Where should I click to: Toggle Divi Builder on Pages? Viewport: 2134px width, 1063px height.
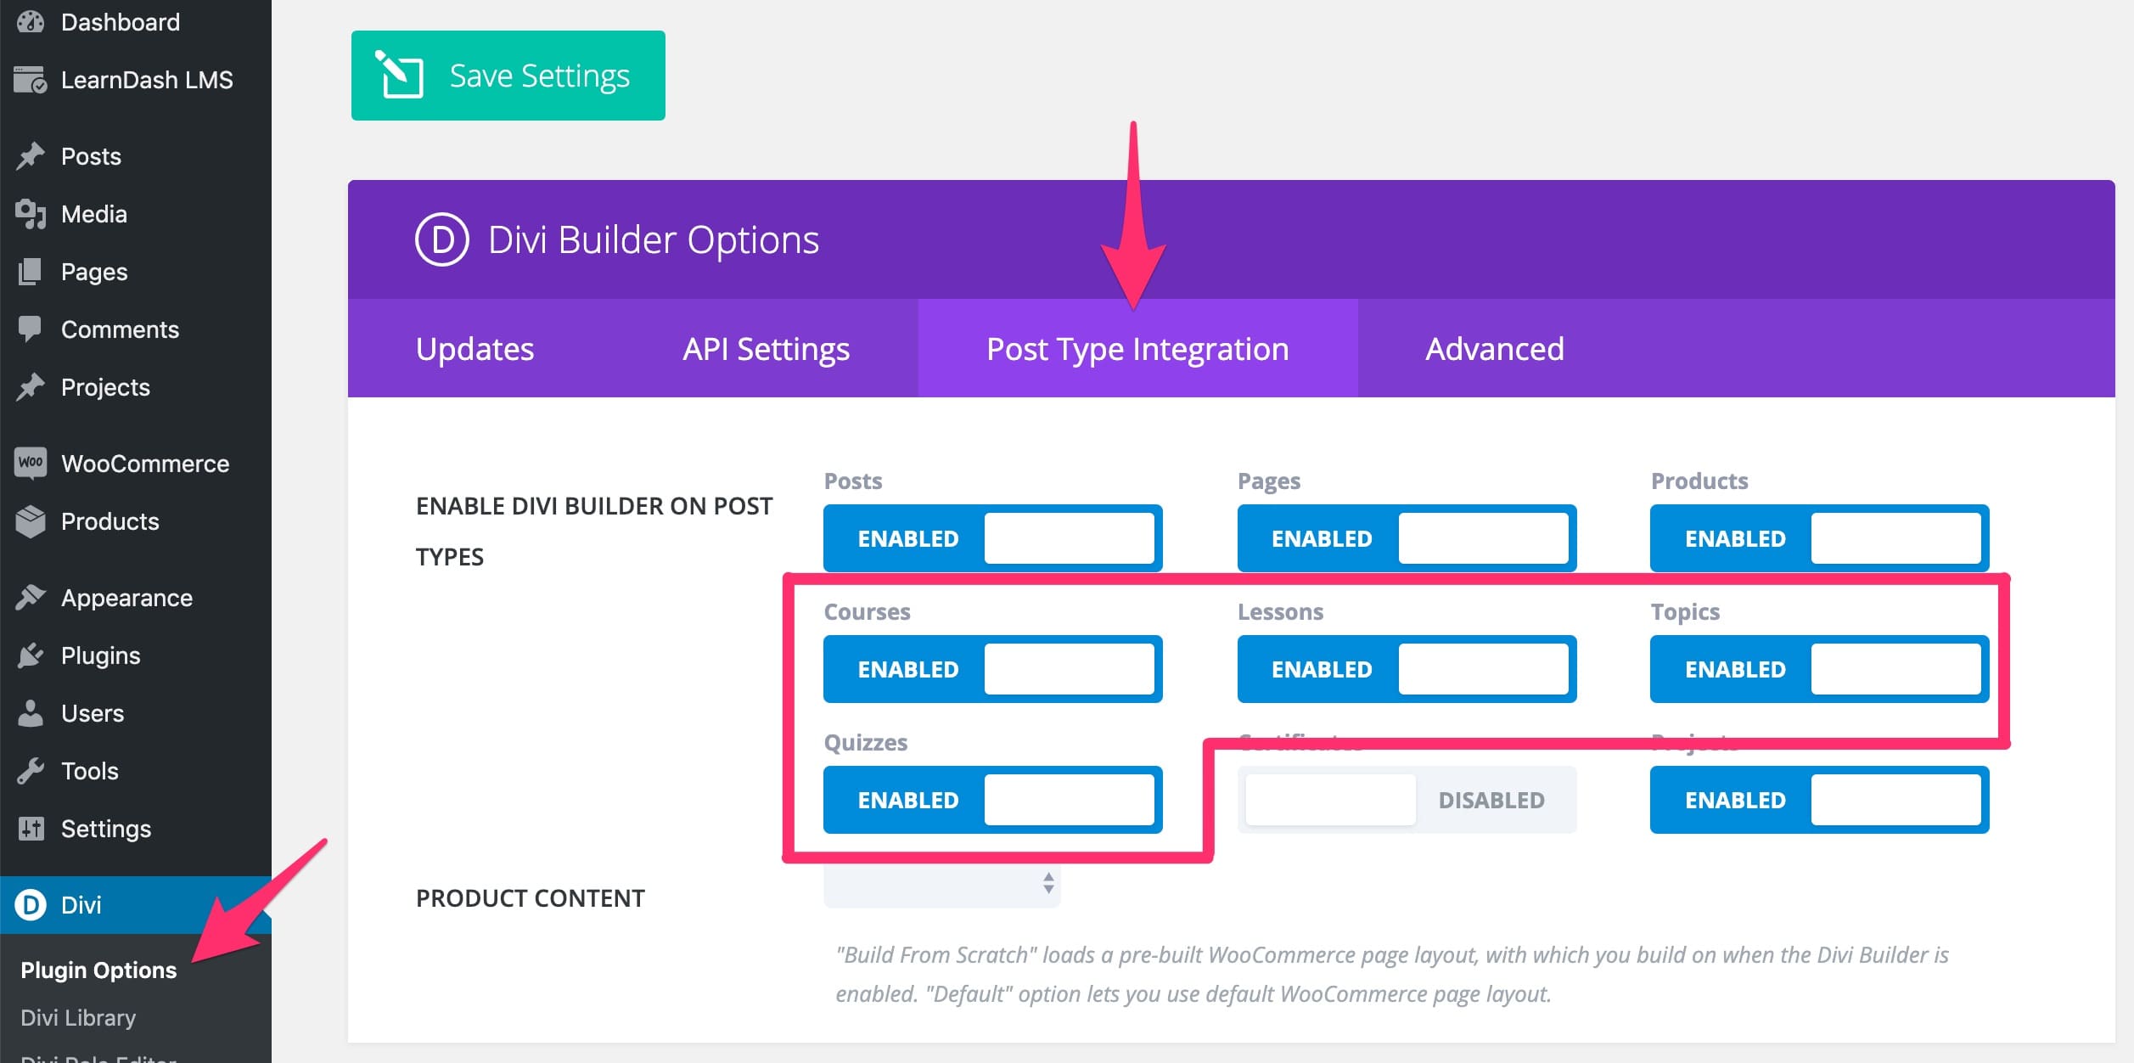1407,538
